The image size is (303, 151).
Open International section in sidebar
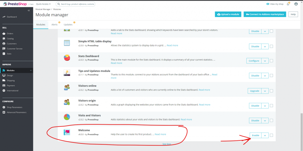[12, 90]
